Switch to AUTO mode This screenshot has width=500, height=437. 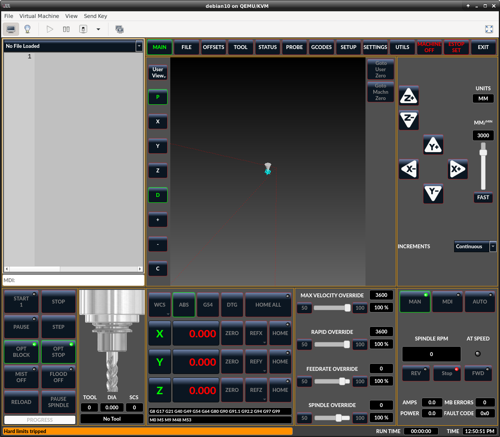tap(480, 302)
